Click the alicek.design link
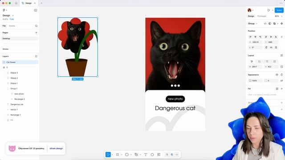This screenshot has height=160, width=285. 56,148
